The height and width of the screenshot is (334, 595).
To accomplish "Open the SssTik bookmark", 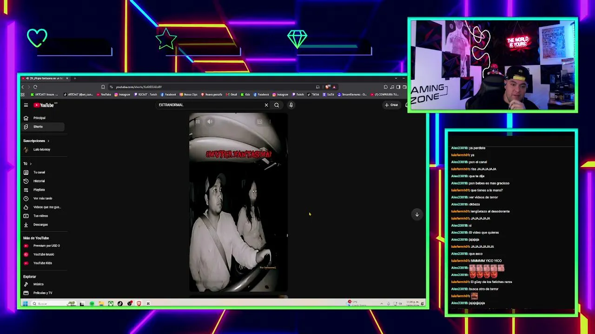I will tap(329, 95).
